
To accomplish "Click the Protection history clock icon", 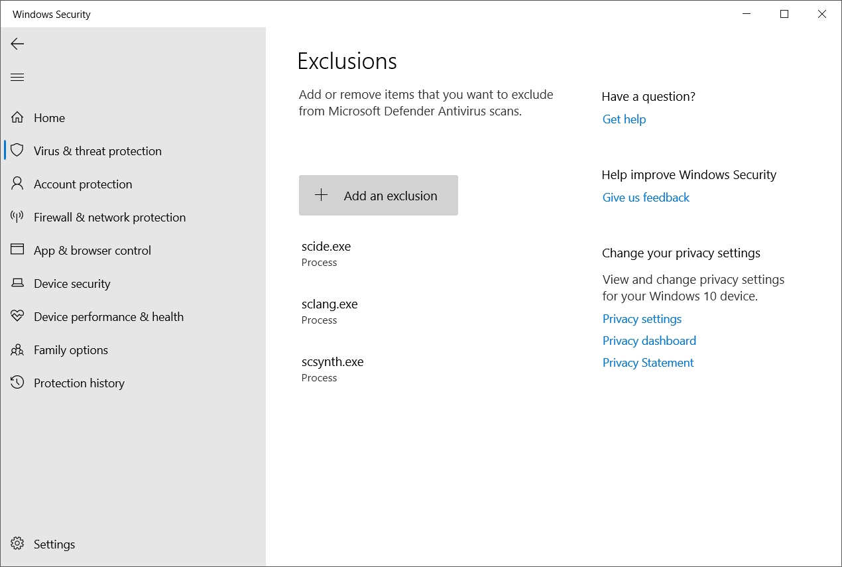I will tap(17, 383).
